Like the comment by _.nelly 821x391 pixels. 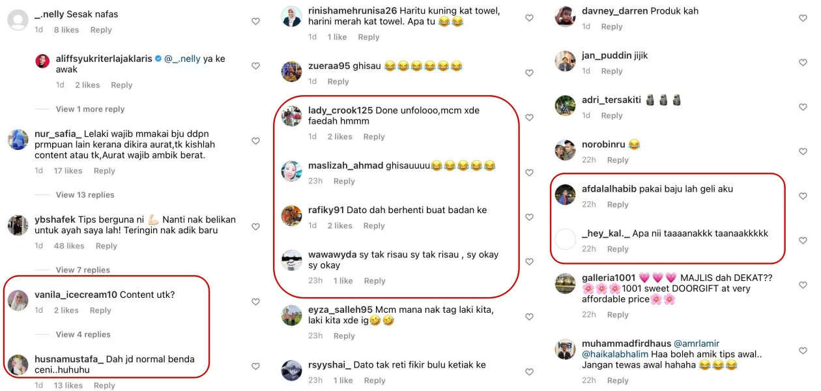pos(255,22)
